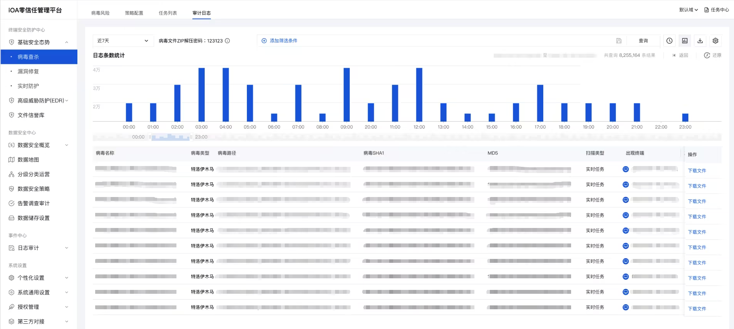Switch to the 病毒风险 tab
The width and height of the screenshot is (734, 329).
tap(100, 13)
